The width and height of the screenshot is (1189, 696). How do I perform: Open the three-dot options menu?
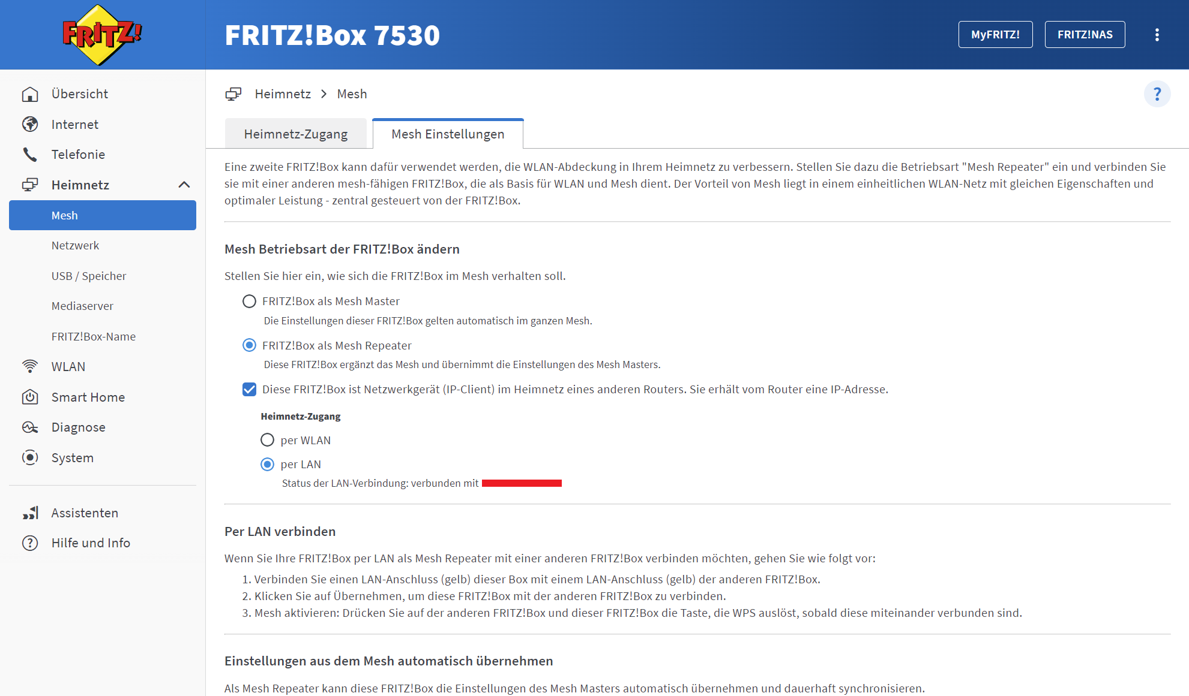click(x=1157, y=35)
